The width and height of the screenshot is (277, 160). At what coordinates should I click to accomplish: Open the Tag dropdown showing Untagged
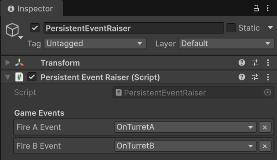[x=95, y=43]
